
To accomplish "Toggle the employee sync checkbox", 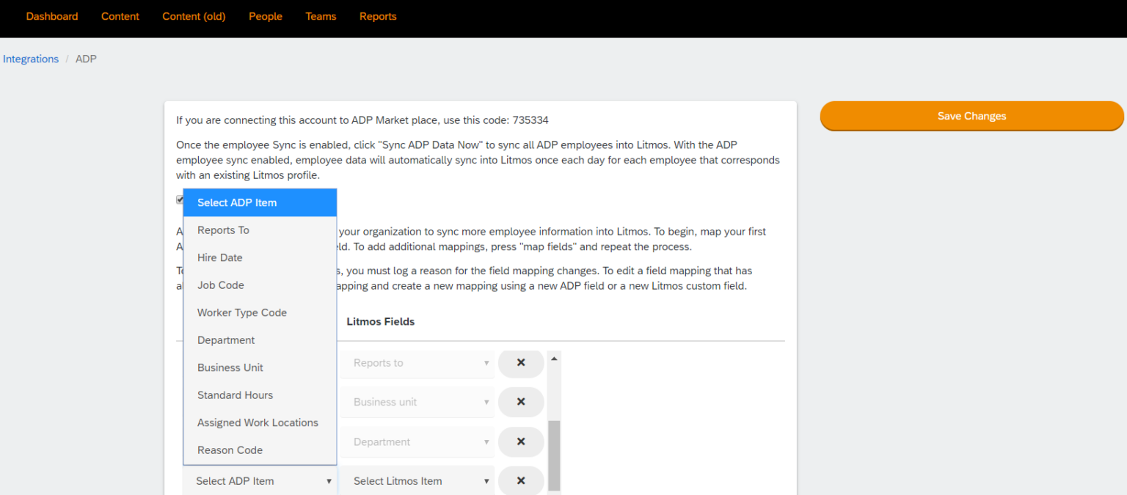I will [x=180, y=199].
